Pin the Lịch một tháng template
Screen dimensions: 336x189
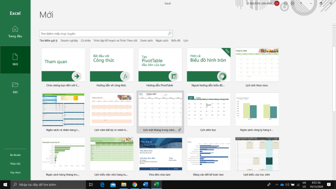tap(180, 130)
